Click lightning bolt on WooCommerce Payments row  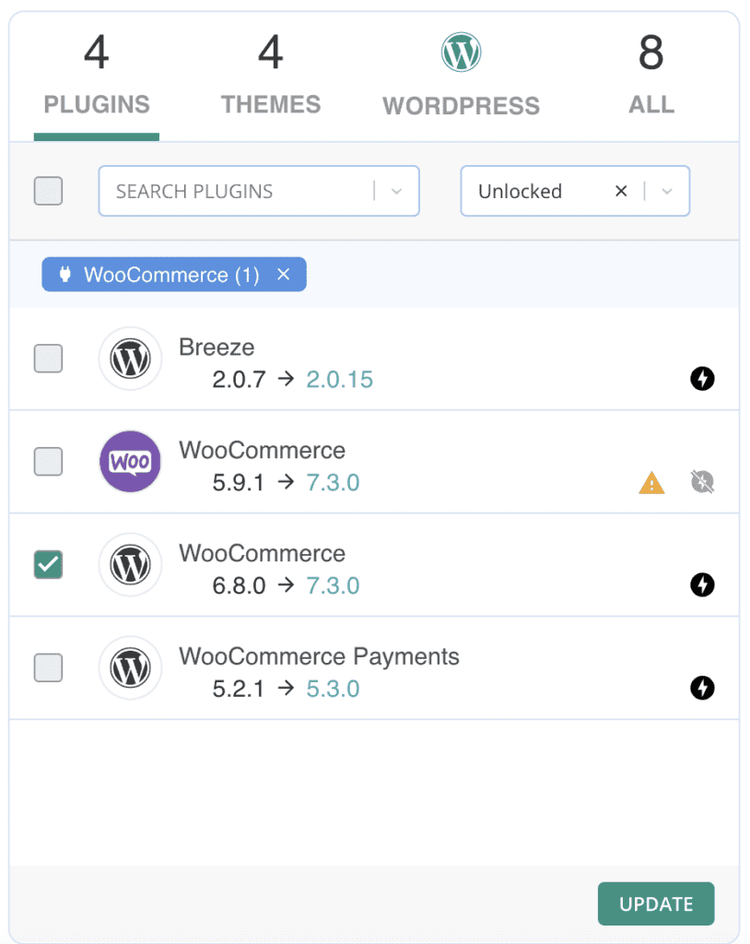click(x=702, y=688)
